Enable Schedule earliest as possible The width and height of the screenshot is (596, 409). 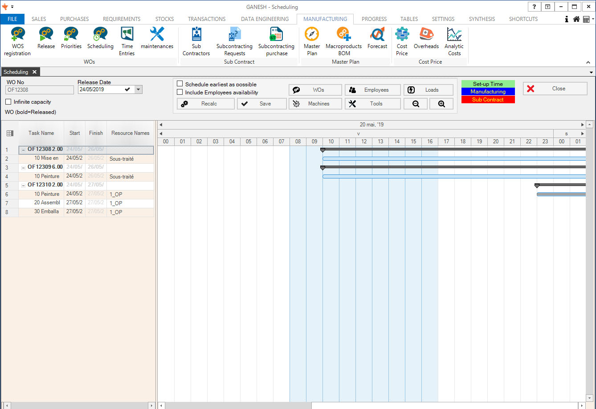click(x=180, y=84)
